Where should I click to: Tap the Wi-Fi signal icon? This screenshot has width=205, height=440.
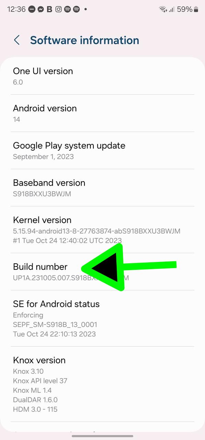(163, 10)
